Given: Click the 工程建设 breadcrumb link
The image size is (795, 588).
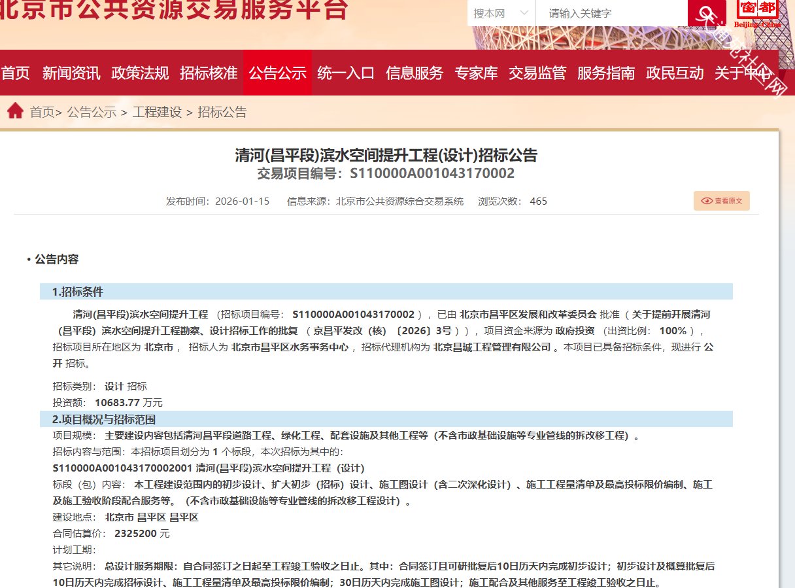Looking at the screenshot, I should coord(157,112).
